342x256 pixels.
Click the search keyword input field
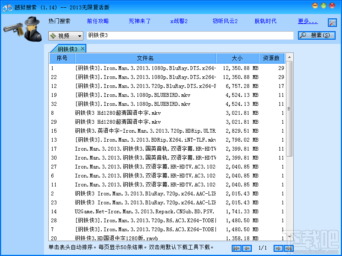(190, 35)
